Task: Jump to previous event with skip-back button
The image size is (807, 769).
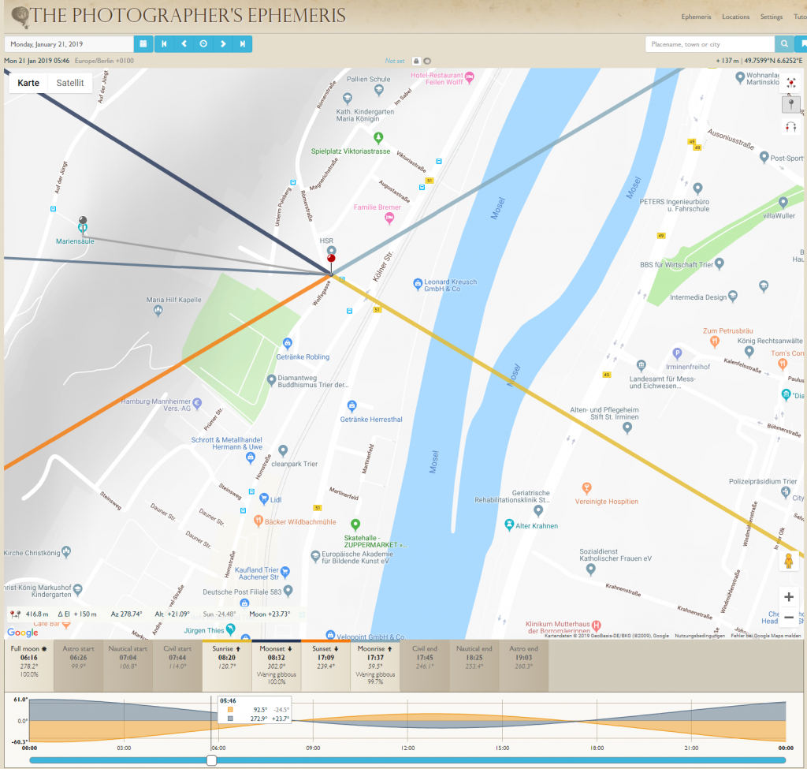Action: [164, 44]
